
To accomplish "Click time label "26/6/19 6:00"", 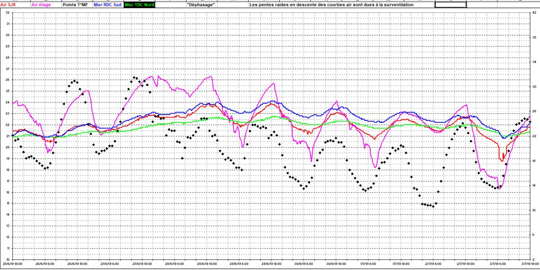I will coord(44,264).
